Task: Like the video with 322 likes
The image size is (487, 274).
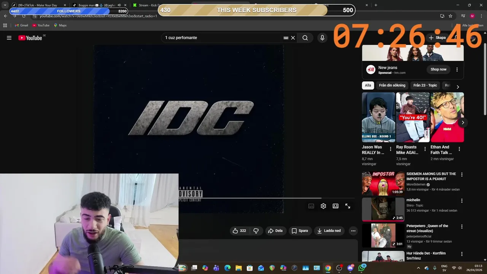Action: pos(239,231)
